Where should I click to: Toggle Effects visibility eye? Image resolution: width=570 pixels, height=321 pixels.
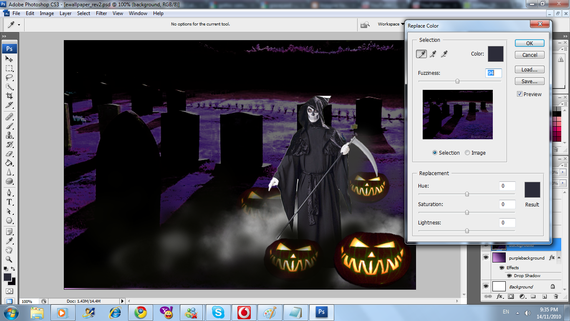(502, 267)
